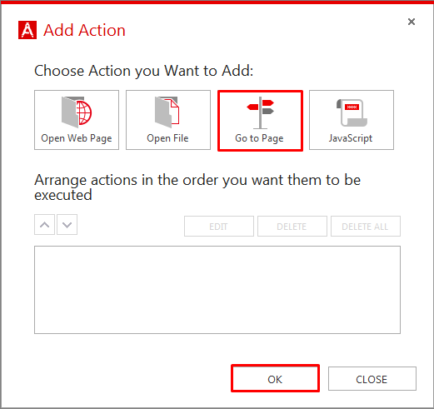The width and height of the screenshot is (434, 409).
Task: Move selected action up with the up arrow
Action: [44, 225]
